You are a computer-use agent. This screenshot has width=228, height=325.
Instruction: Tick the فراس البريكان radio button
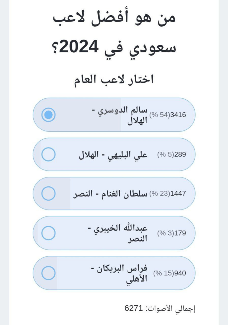[49, 273]
